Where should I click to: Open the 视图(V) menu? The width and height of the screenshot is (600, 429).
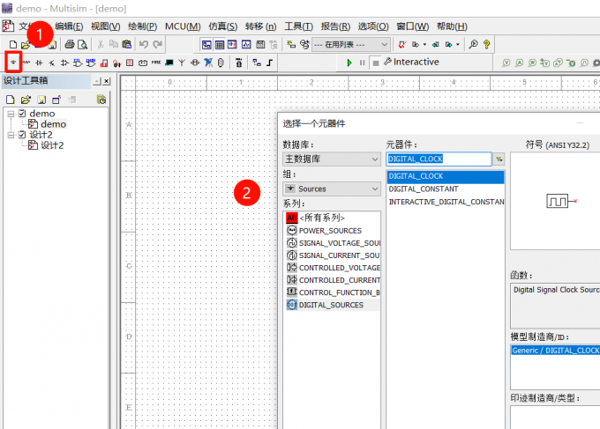[105, 26]
